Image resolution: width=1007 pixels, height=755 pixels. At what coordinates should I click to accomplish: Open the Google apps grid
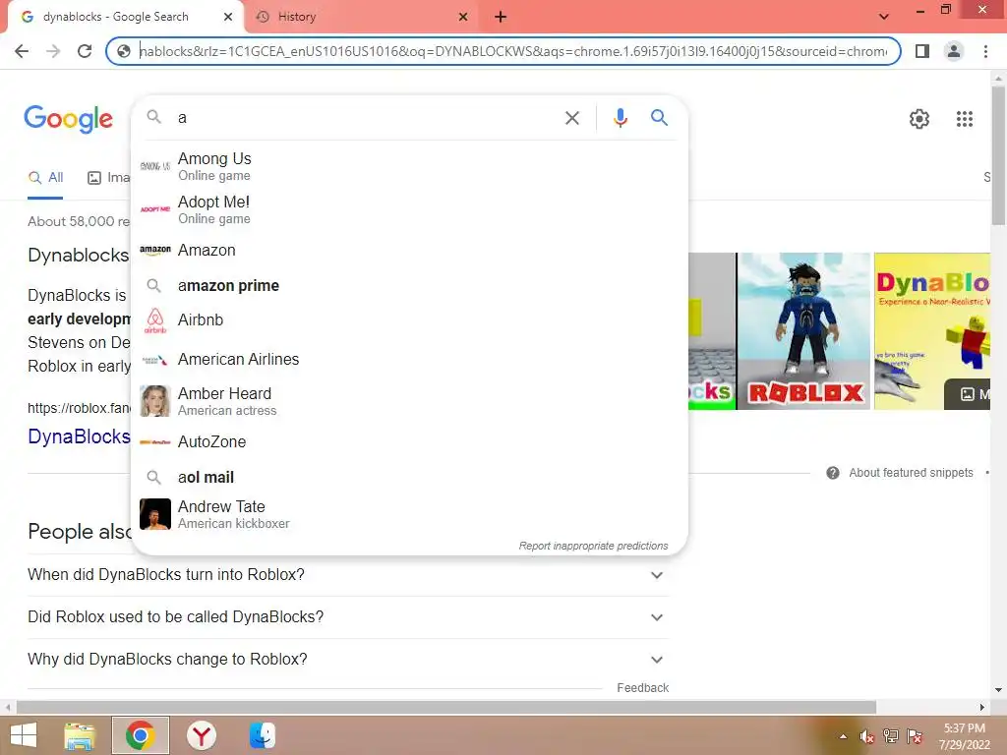point(964,119)
